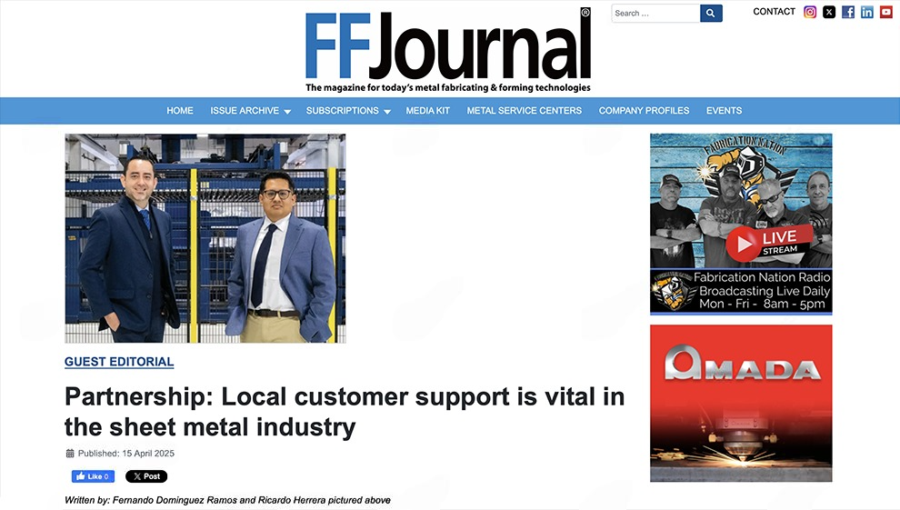
Task: Open the Guest Editorial category link
Action: (119, 362)
